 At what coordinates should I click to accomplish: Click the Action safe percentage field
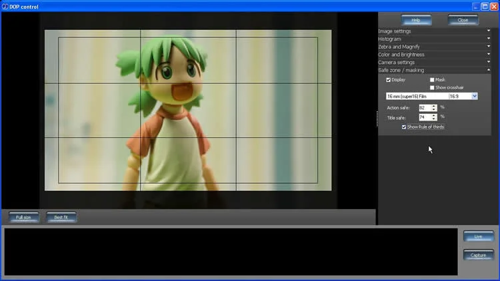pyautogui.click(x=424, y=107)
